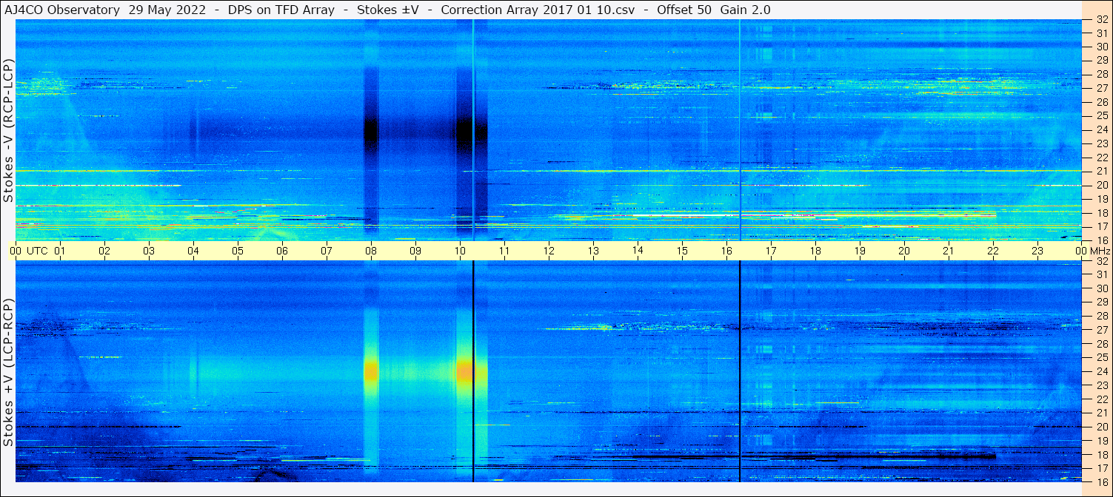Click the "17" hour label on time axis
Image resolution: width=1113 pixels, height=497 pixels.
771,251
